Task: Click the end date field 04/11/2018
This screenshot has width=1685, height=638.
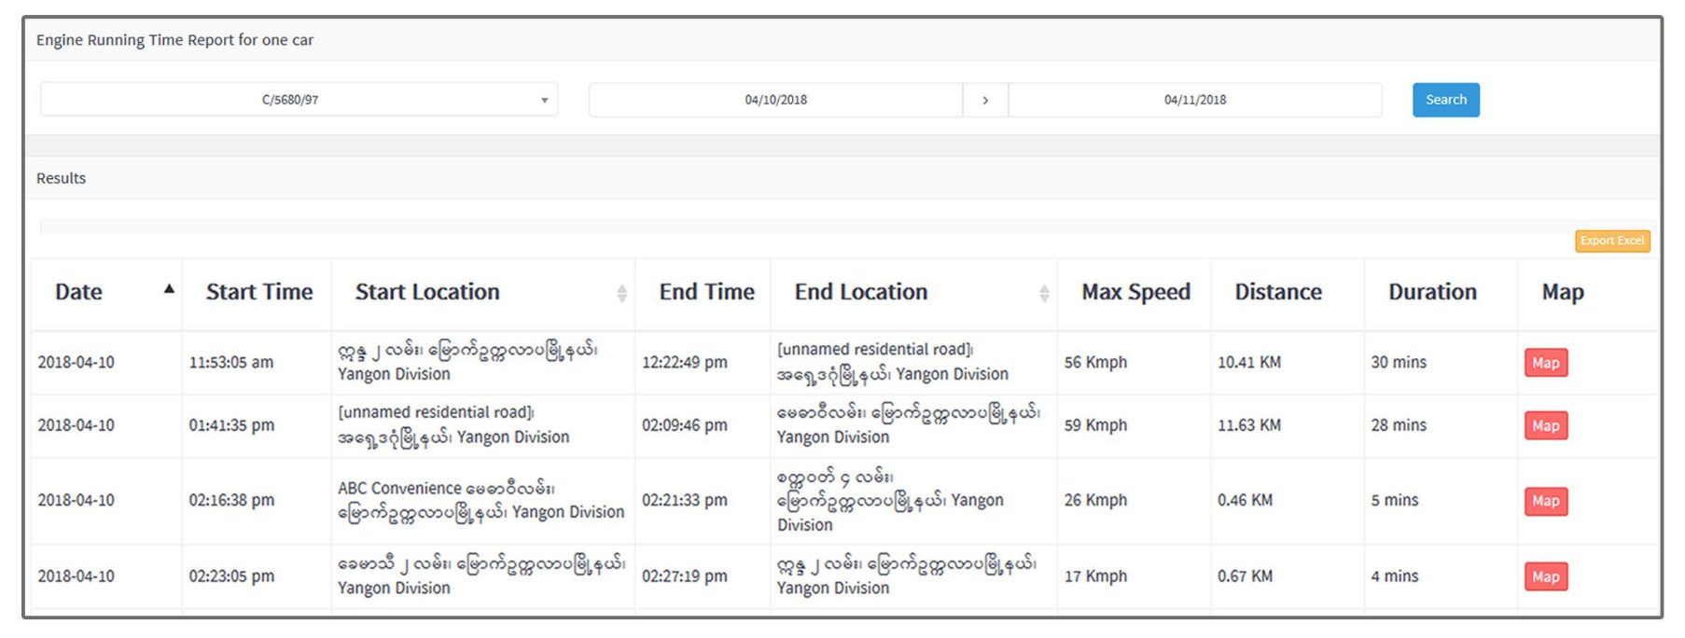Action: coord(1194,100)
